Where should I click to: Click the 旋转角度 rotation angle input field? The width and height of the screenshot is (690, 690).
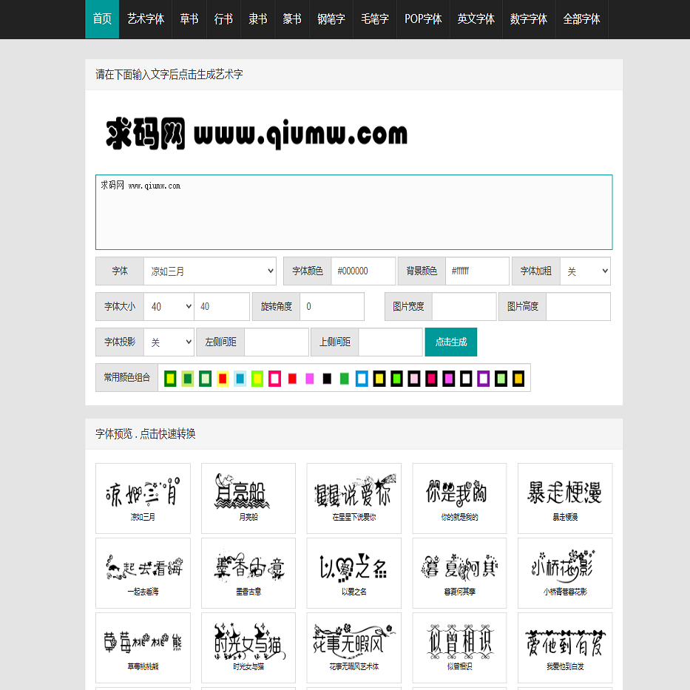tap(331, 306)
